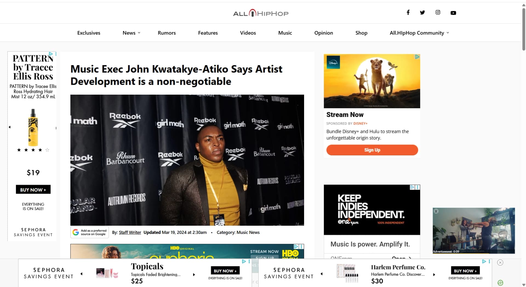This screenshot has height=287, width=526.
Task: Click Buy Now in Pattern ad
Action: (33, 190)
